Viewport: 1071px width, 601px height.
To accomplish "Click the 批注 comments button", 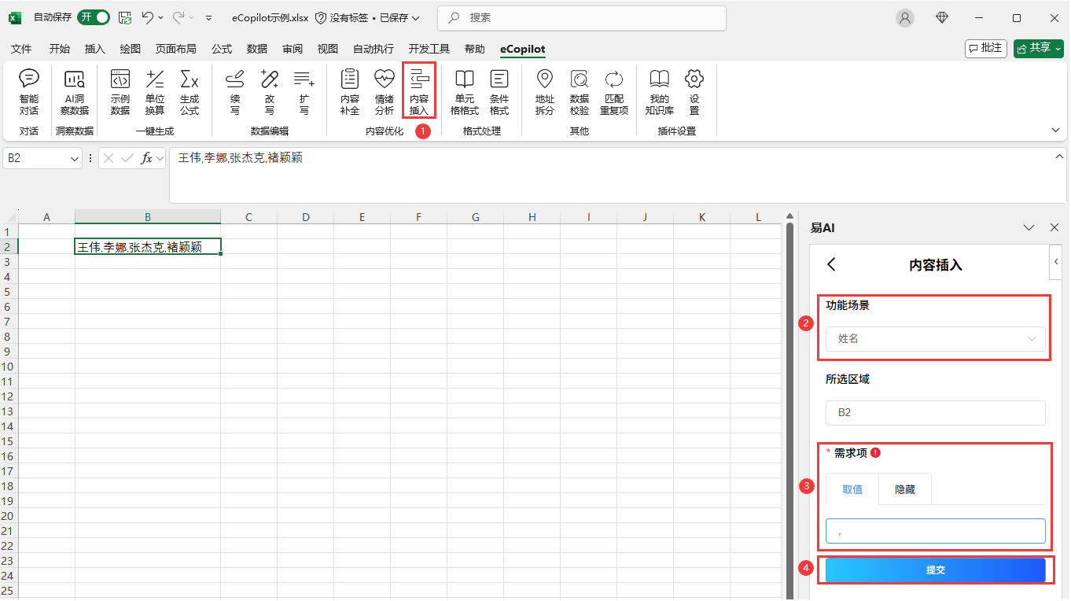I will [x=986, y=49].
